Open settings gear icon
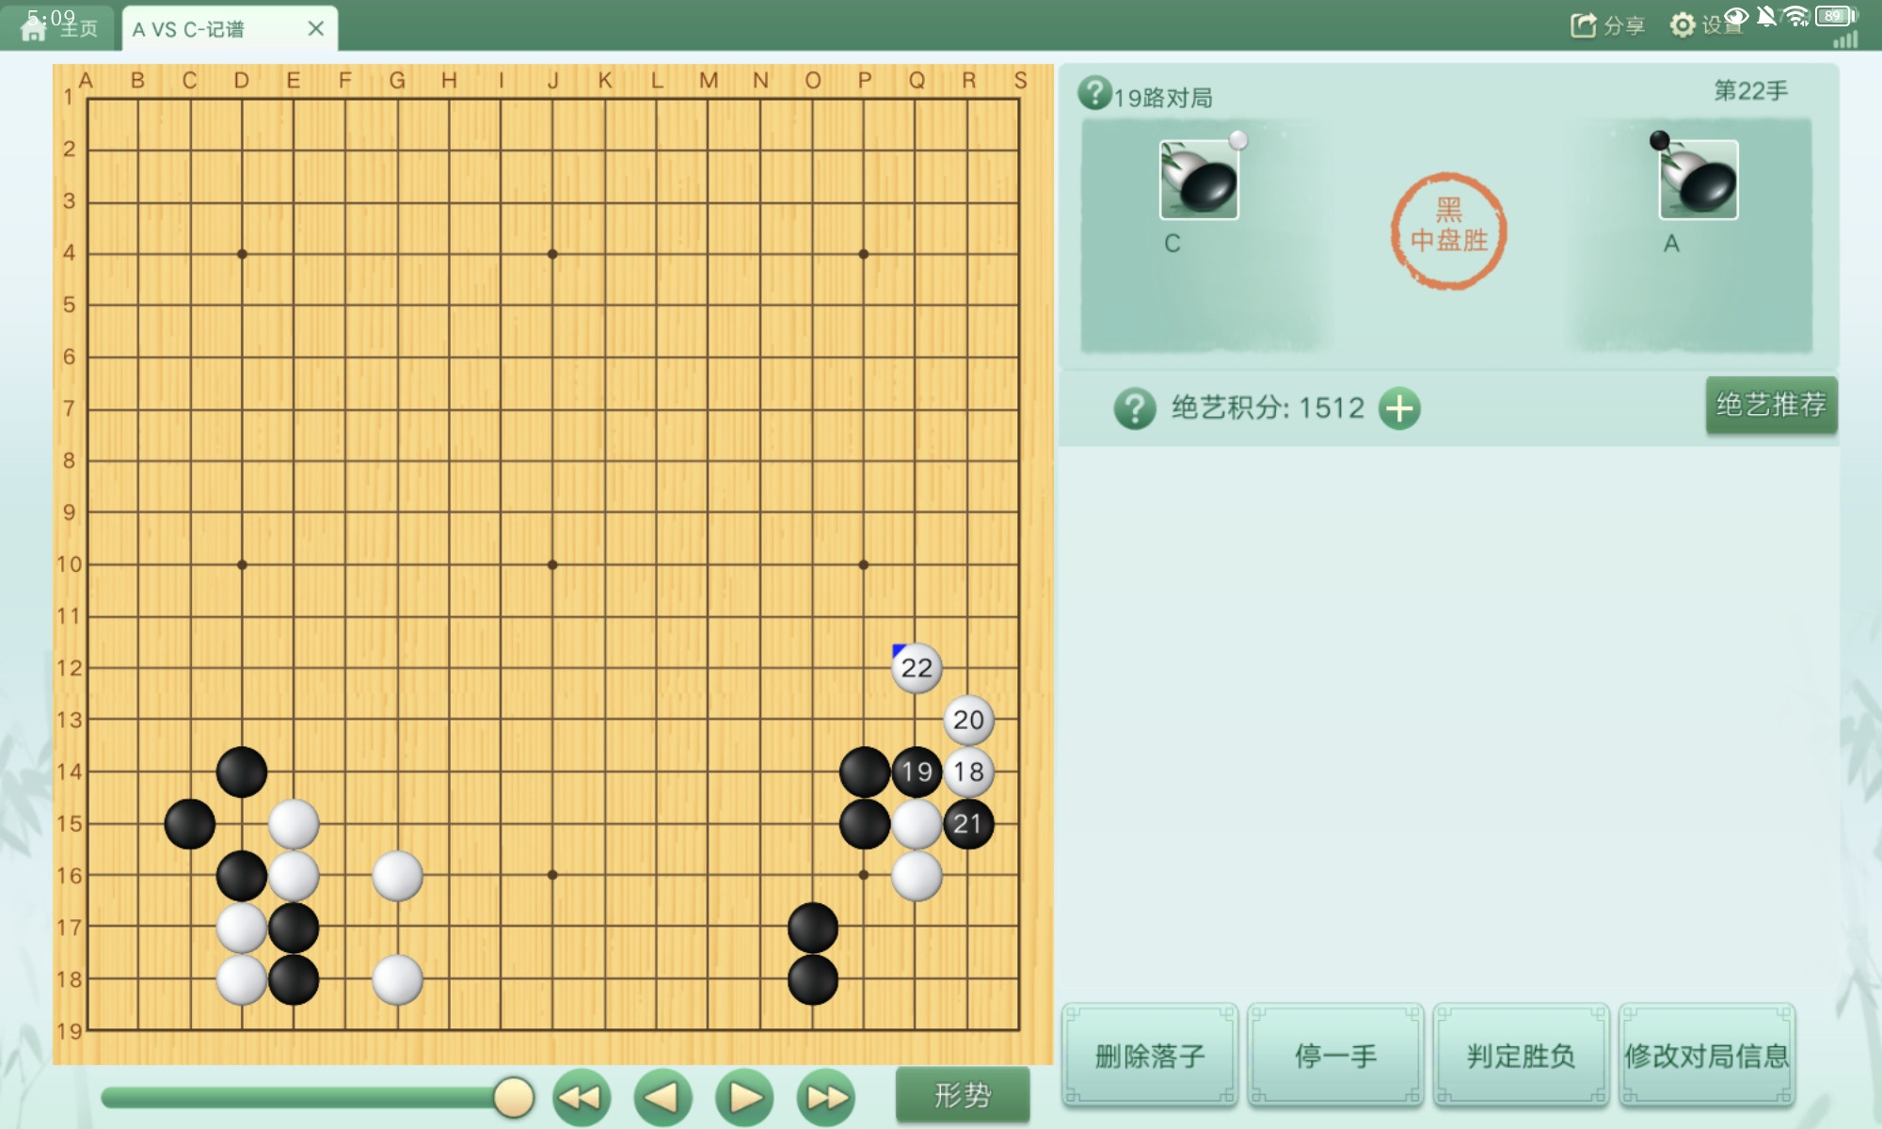 point(1683,25)
